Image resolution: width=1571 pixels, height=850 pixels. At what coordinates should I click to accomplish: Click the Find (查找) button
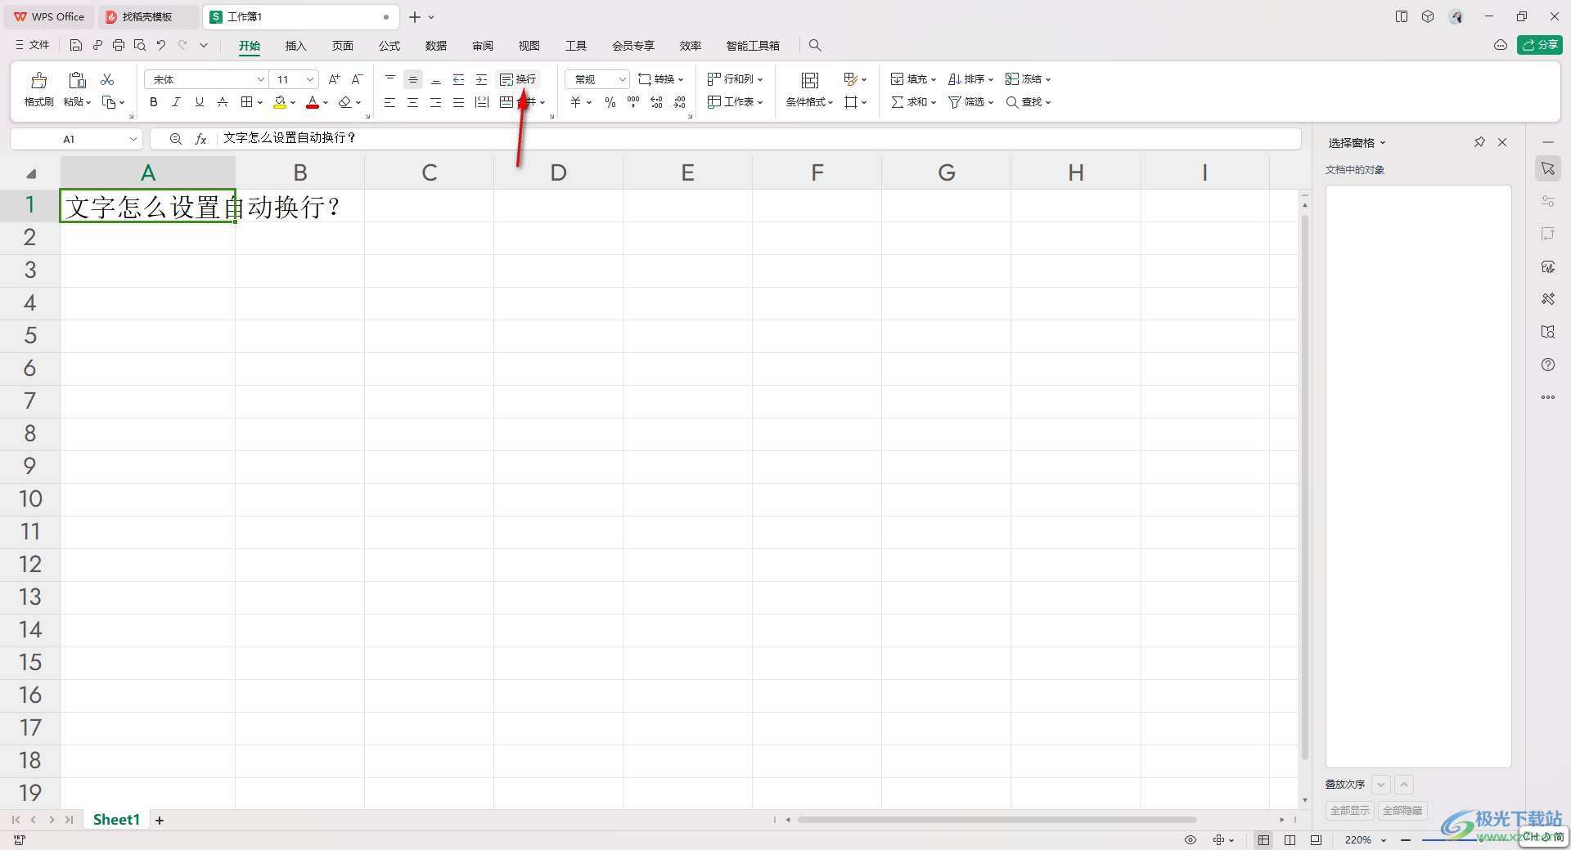tap(1028, 102)
